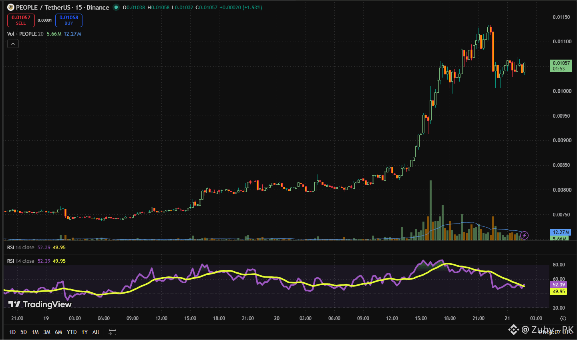Image resolution: width=577 pixels, height=340 pixels.
Task: Click the red SELL button at 0.01057
Action: click(21, 20)
